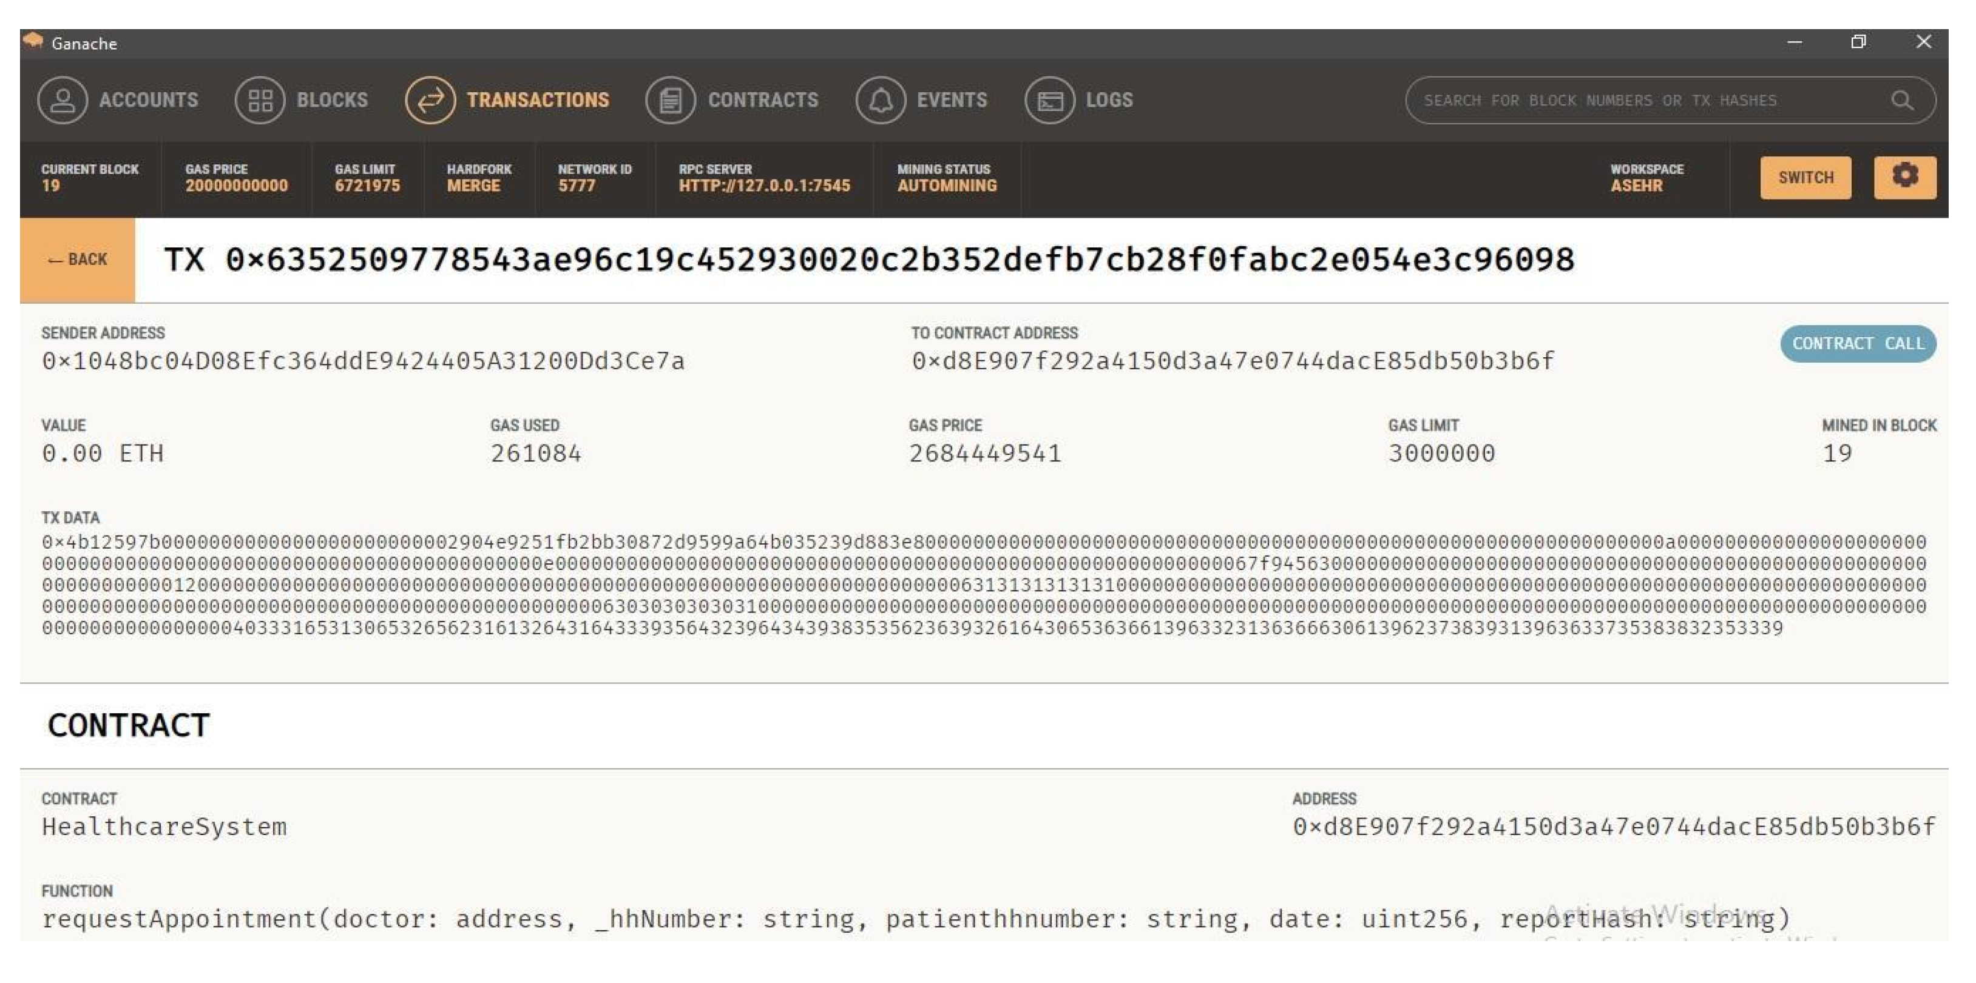
Task: Click the Gas Price value 2684449541
Action: [x=985, y=454]
